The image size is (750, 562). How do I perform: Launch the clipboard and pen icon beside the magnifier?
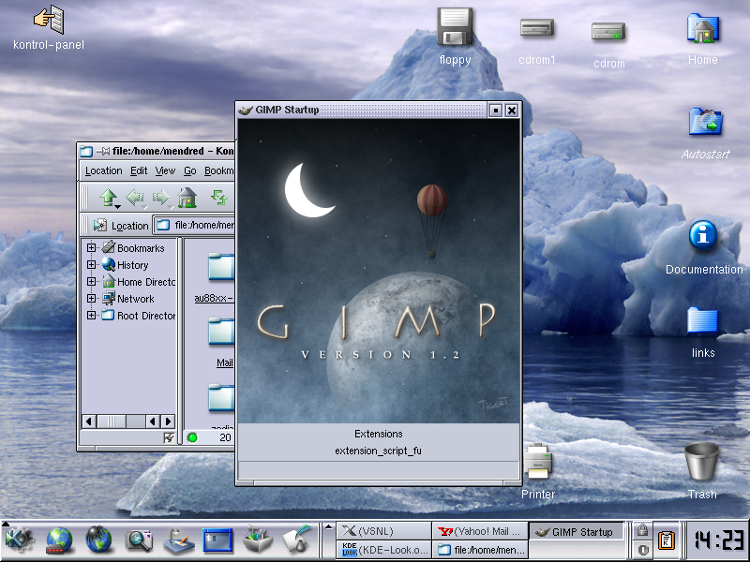tap(178, 541)
